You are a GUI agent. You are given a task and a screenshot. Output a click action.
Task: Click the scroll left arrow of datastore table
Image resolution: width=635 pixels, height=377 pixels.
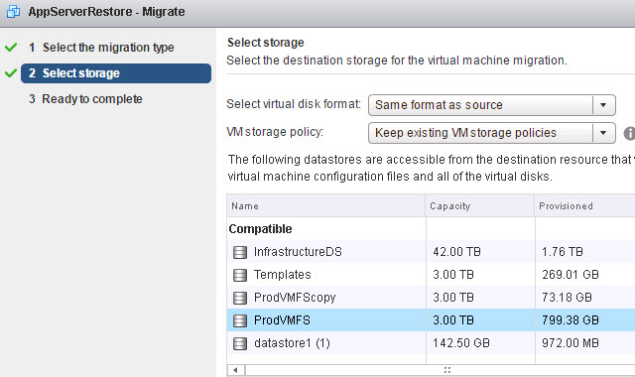coord(236,370)
